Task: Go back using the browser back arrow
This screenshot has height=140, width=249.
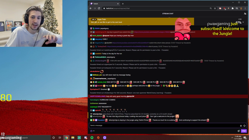Action: [x=91, y=9]
